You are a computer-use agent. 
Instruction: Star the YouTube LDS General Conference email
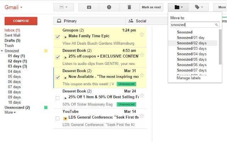click(x=142, y=116)
